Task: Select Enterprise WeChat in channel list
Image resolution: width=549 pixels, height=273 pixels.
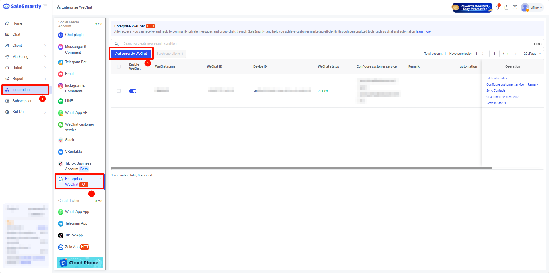Action: [x=79, y=181]
